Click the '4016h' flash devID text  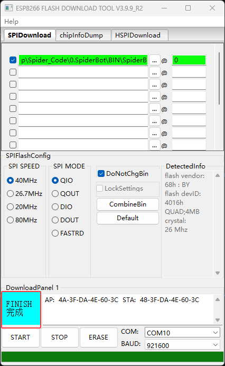click(x=174, y=203)
